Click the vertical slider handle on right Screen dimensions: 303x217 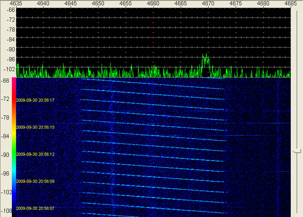coord(297,151)
